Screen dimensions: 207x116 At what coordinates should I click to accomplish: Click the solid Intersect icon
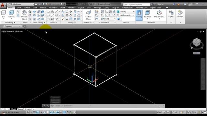coord(34,19)
